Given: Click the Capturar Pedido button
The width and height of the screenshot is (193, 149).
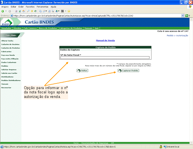Looking at the screenshot, I should [128, 71].
